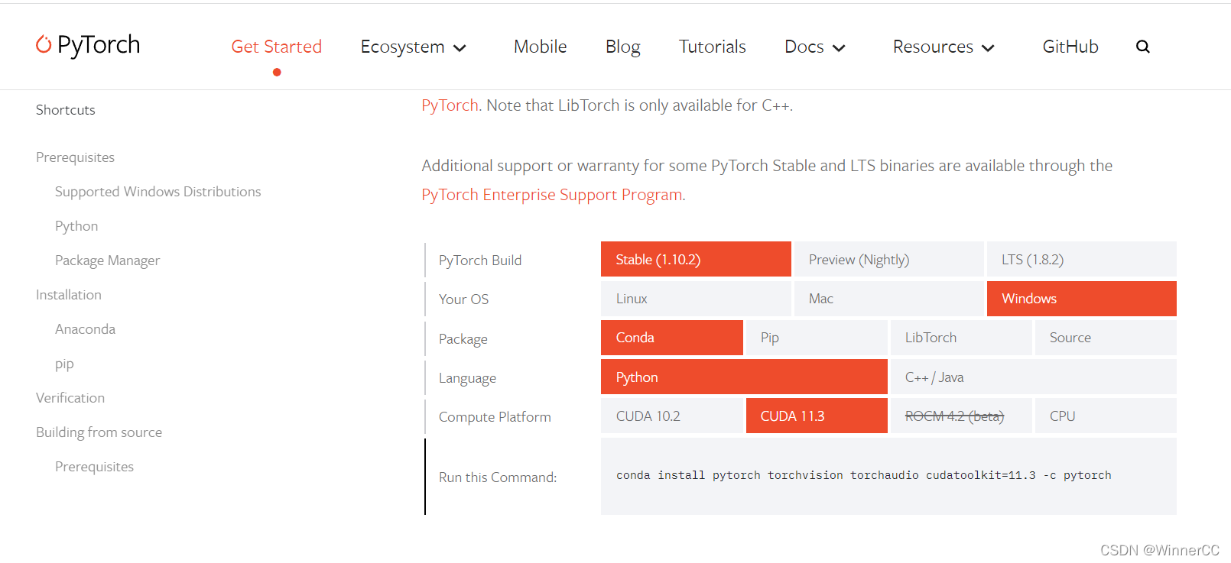Click the 'Compute Platform' row label
The height and width of the screenshot is (563, 1231).
tap(495, 417)
